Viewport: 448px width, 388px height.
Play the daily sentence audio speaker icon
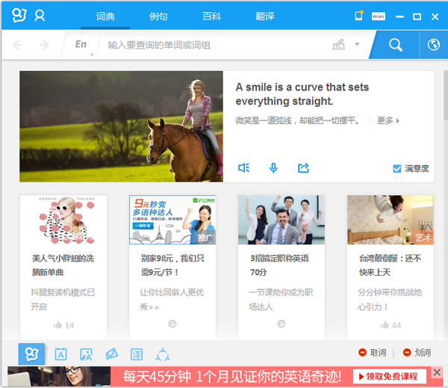(x=243, y=168)
